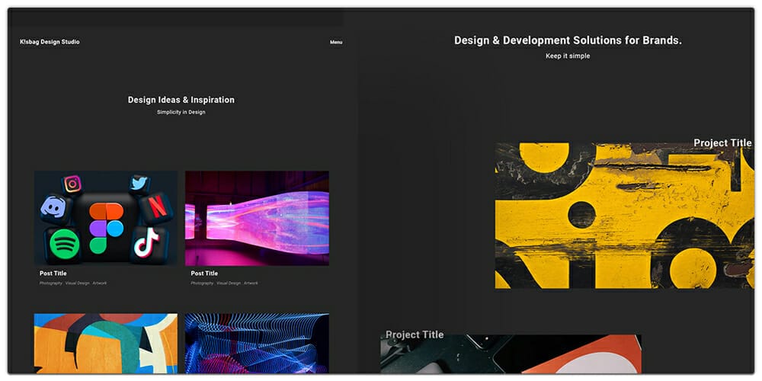The image size is (762, 381).
Task: Click the TikTok icon in the collage
Action: pos(146,243)
